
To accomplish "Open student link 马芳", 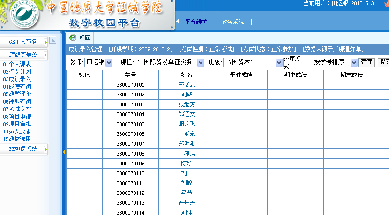I will point(187,193).
